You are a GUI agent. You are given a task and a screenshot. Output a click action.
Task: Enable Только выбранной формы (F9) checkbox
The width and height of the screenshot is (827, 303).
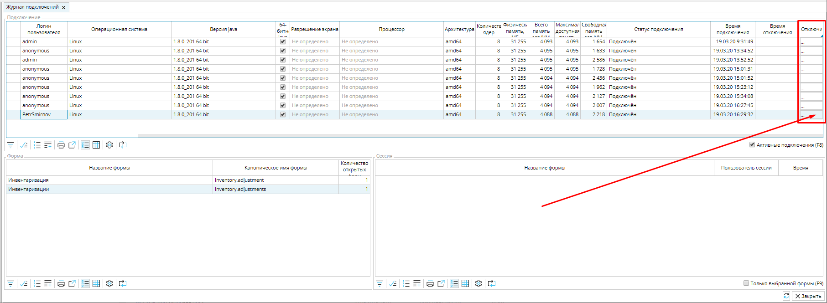pyautogui.click(x=746, y=283)
